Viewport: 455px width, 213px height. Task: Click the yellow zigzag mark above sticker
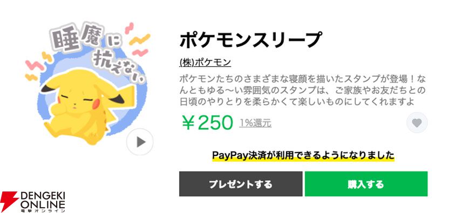pos(140,39)
